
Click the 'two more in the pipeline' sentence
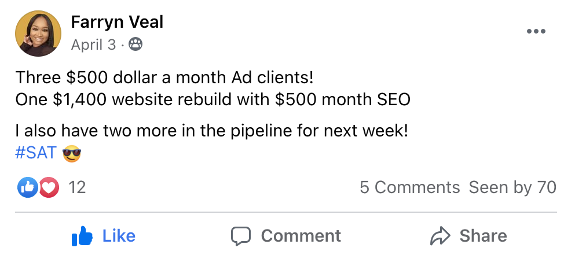212,131
